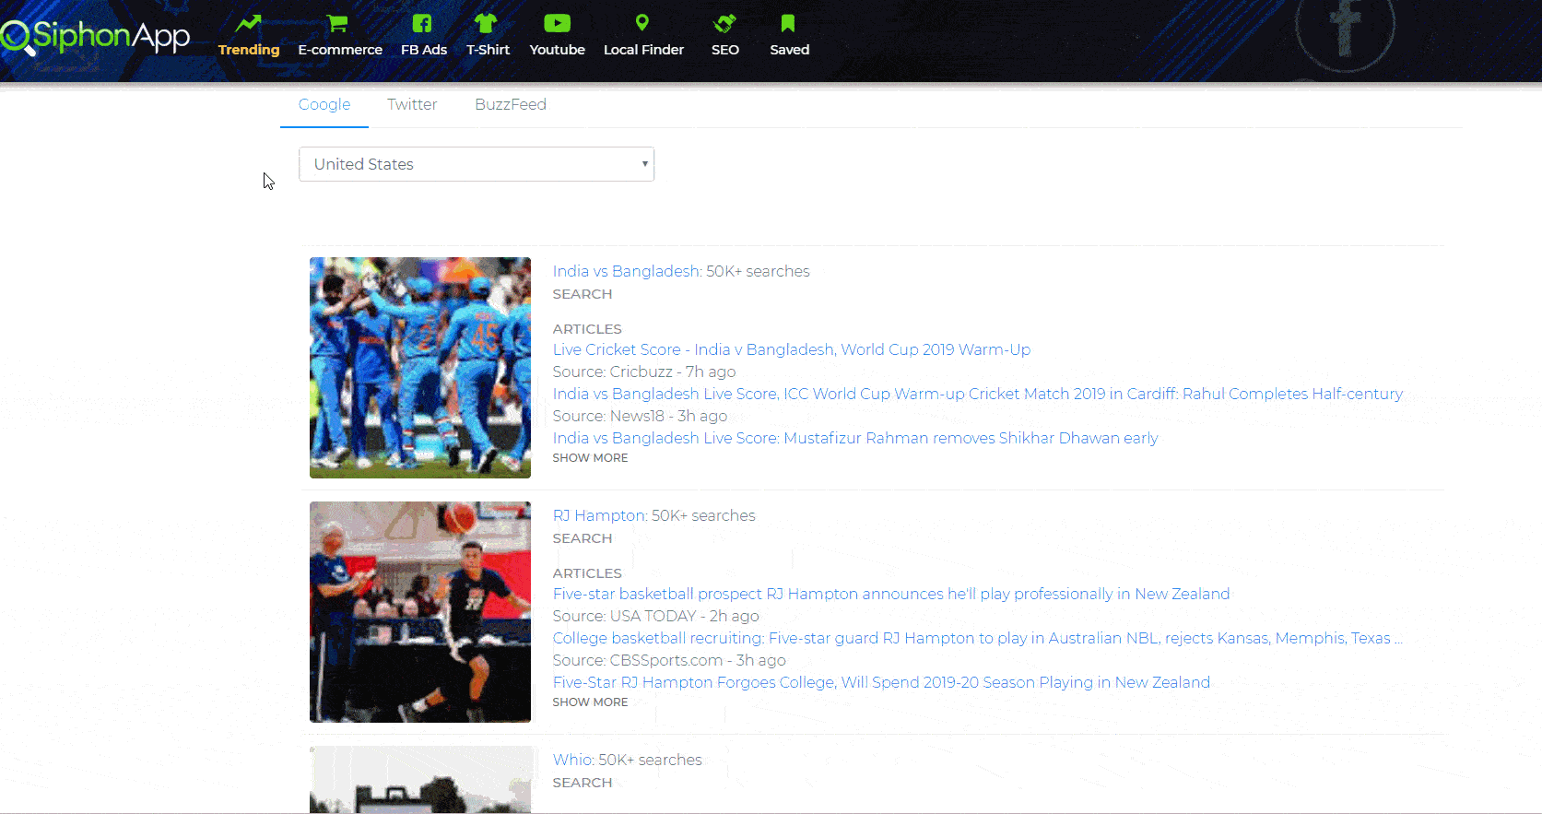Screen dimensions: 1542x814
Task: Click ARTICLES heading under RJ Hampton
Action: [x=587, y=573]
